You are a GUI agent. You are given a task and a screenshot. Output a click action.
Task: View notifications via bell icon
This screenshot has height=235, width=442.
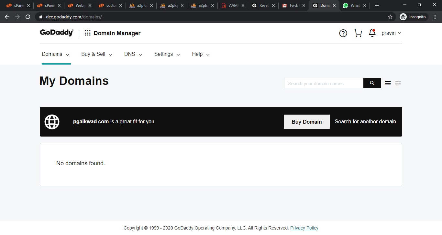pos(372,33)
